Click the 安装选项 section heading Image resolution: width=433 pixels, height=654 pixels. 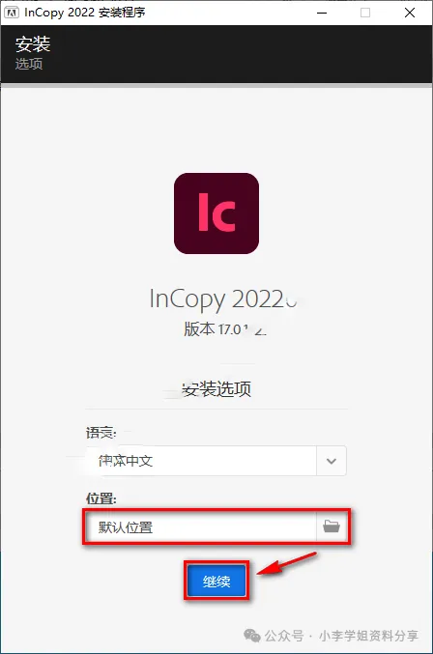[x=216, y=388]
